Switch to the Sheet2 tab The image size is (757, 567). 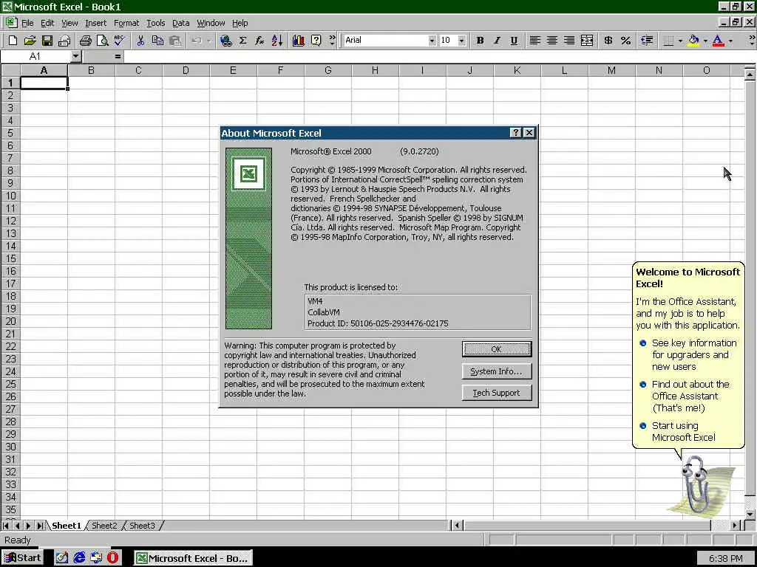pos(104,526)
